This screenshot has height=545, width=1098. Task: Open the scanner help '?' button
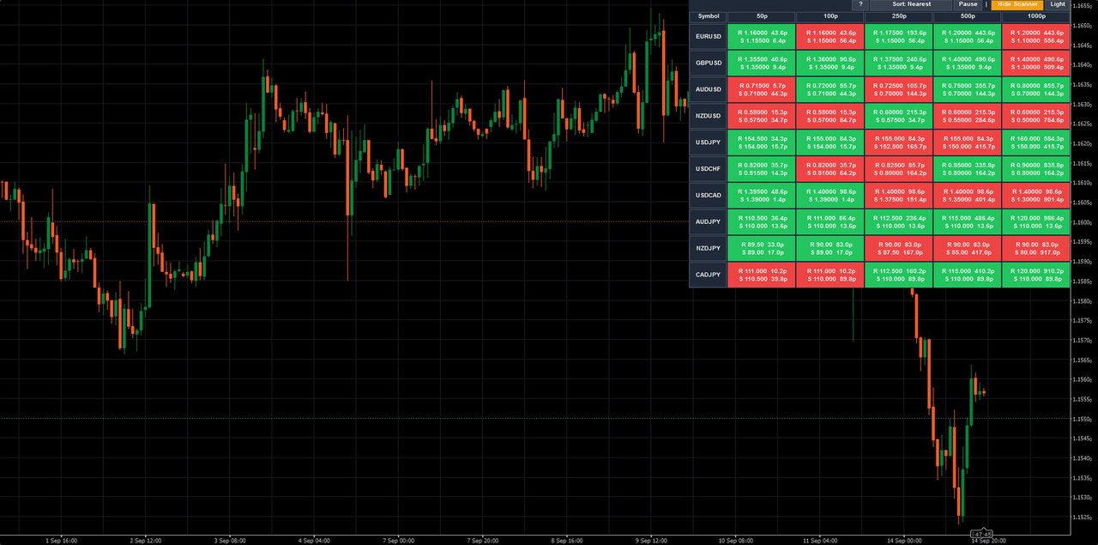click(x=860, y=4)
